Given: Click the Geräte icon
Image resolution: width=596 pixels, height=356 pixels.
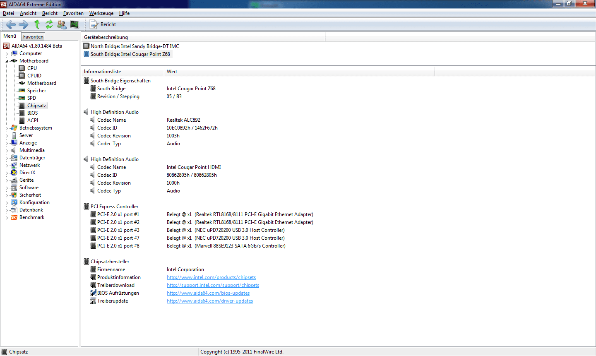Looking at the screenshot, I should (x=14, y=180).
